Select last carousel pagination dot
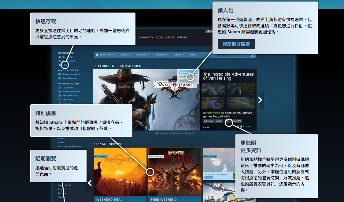Image resolution: width=344 pixels, height=202 pixels. [x=193, y=133]
